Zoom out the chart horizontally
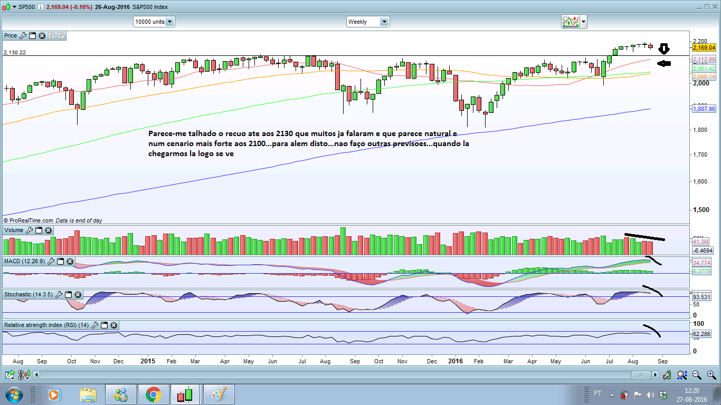This screenshot has width=721, height=405. coord(697,375)
